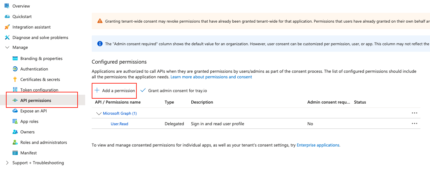Click the Certificates & secrets key icon

(x=15, y=79)
